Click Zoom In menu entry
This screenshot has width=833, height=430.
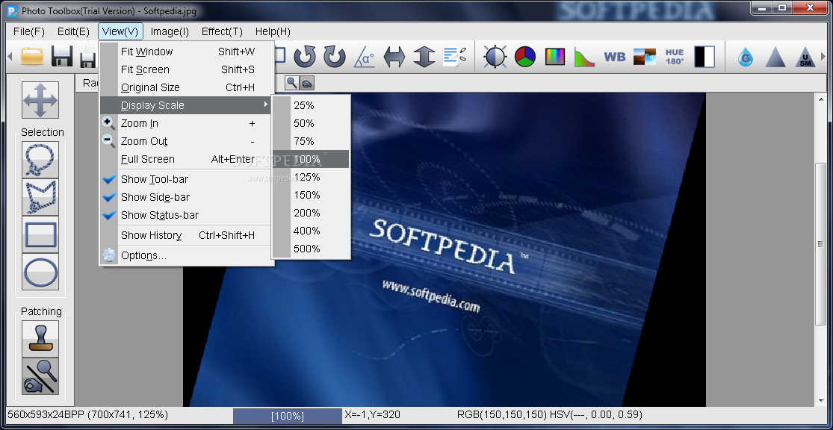(x=187, y=123)
